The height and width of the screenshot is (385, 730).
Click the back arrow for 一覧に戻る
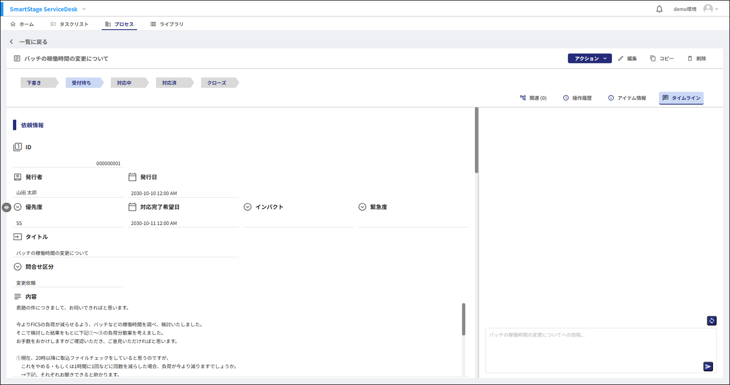[11, 42]
